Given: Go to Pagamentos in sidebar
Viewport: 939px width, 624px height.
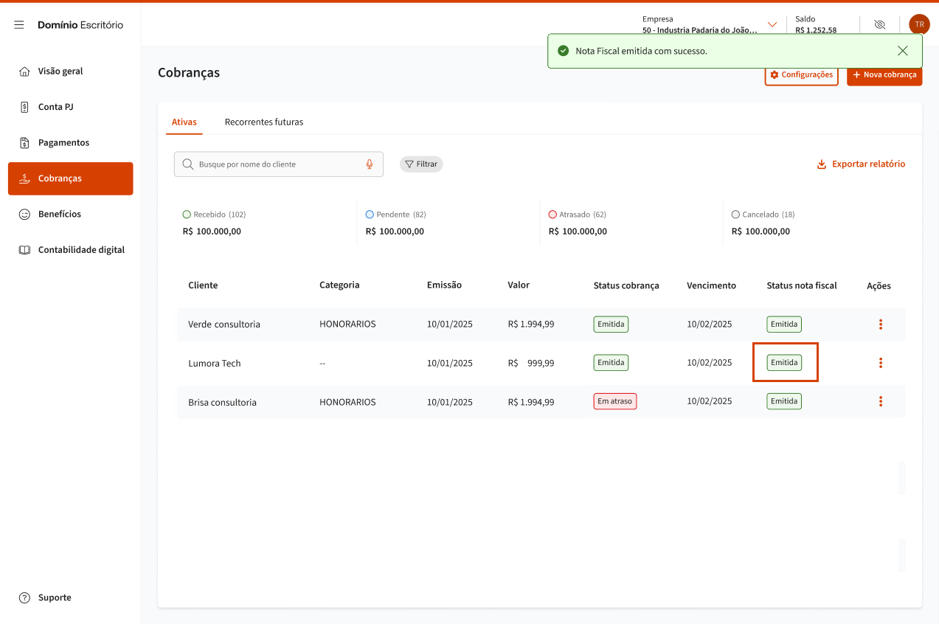Looking at the screenshot, I should click(x=63, y=143).
